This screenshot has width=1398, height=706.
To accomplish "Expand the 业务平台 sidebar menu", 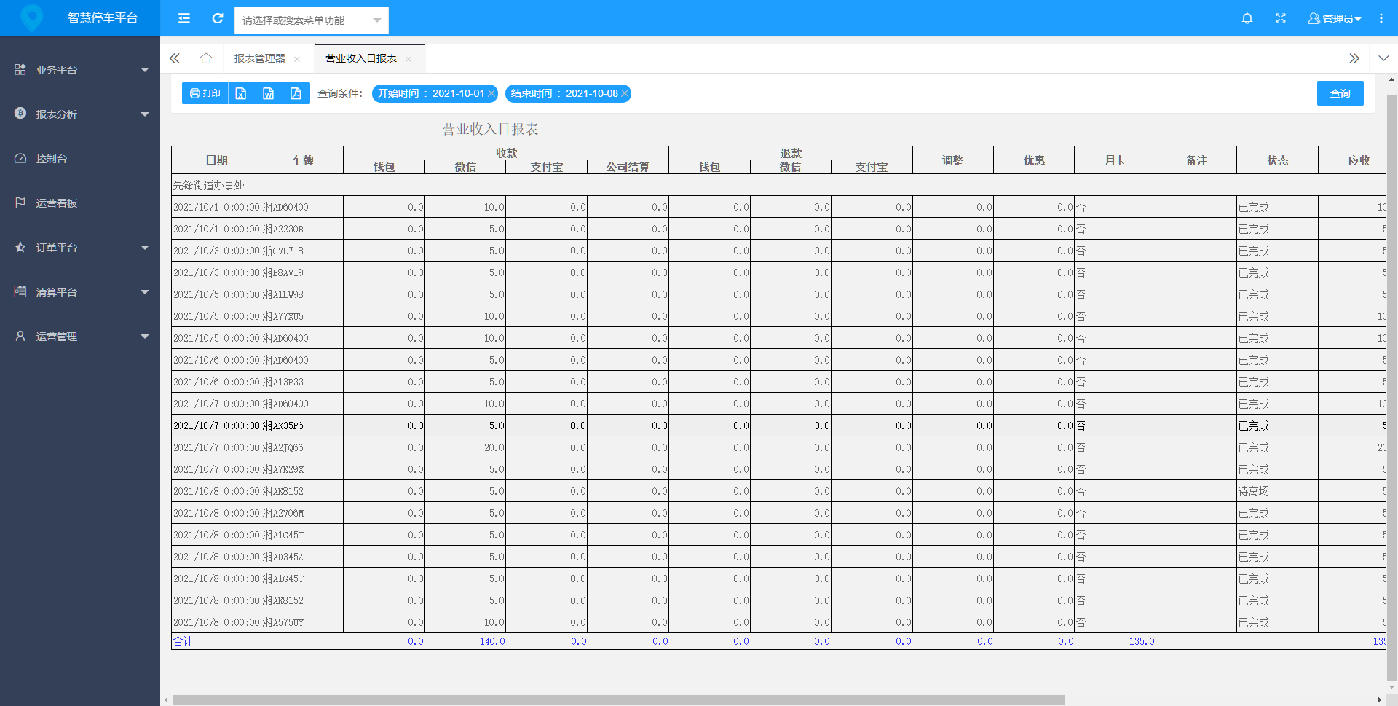I will (x=80, y=70).
